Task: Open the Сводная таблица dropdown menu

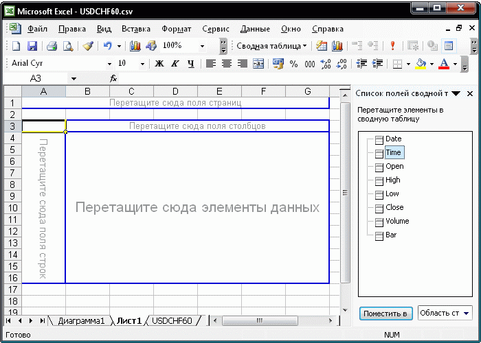Action: [x=271, y=46]
